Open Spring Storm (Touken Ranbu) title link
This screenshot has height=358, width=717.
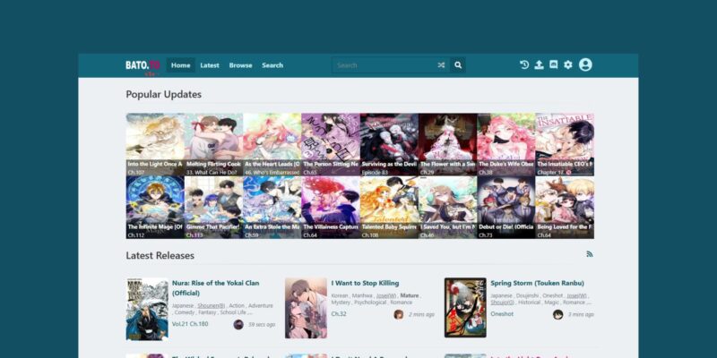pyautogui.click(x=537, y=283)
